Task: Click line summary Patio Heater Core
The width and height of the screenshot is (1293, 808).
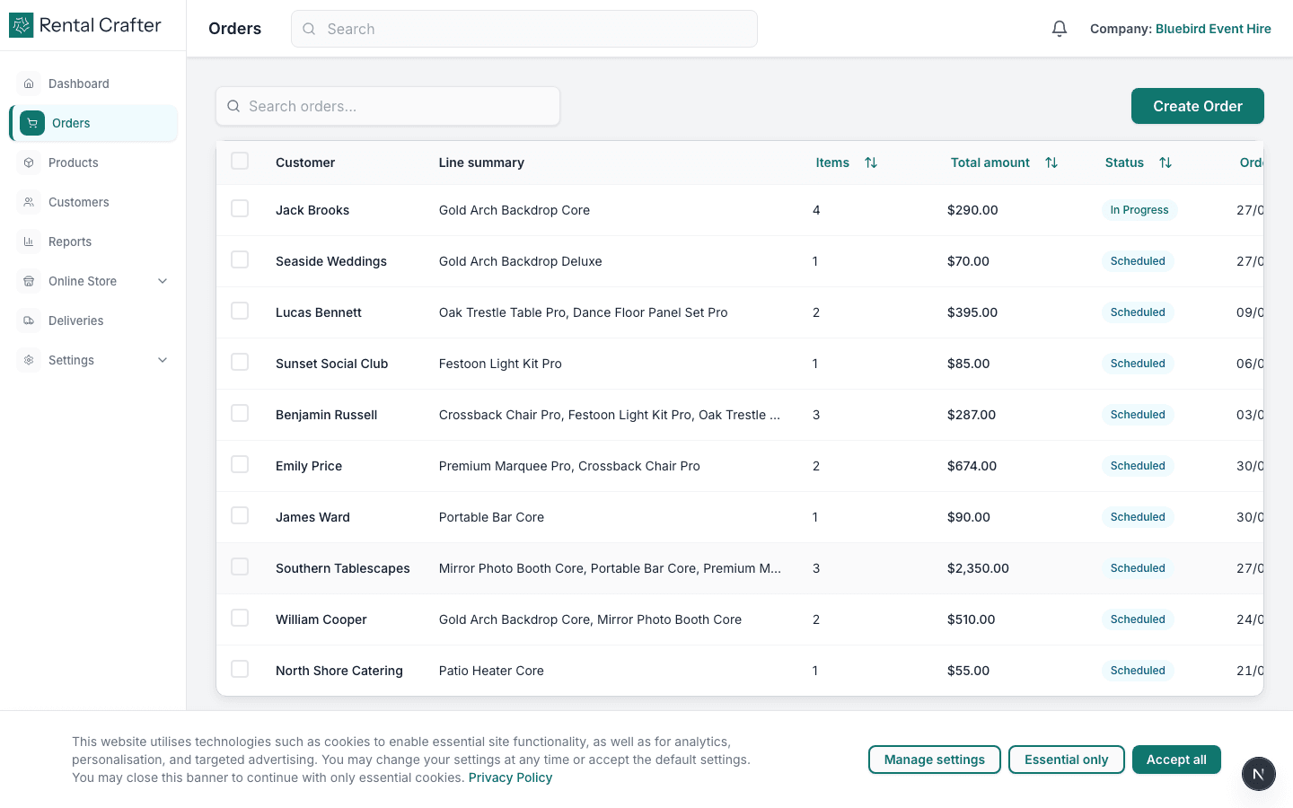Action: 491,671
